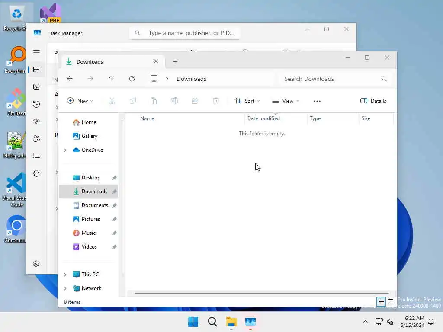Click the Share icon in Explorer toolbar
The image size is (443, 332).
click(195, 101)
